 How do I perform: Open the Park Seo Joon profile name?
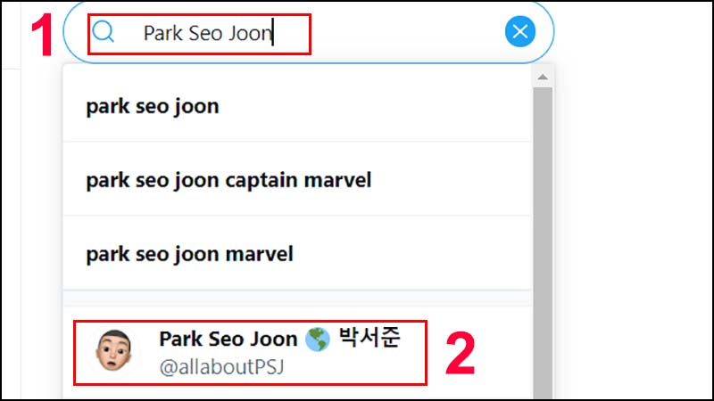coord(228,339)
